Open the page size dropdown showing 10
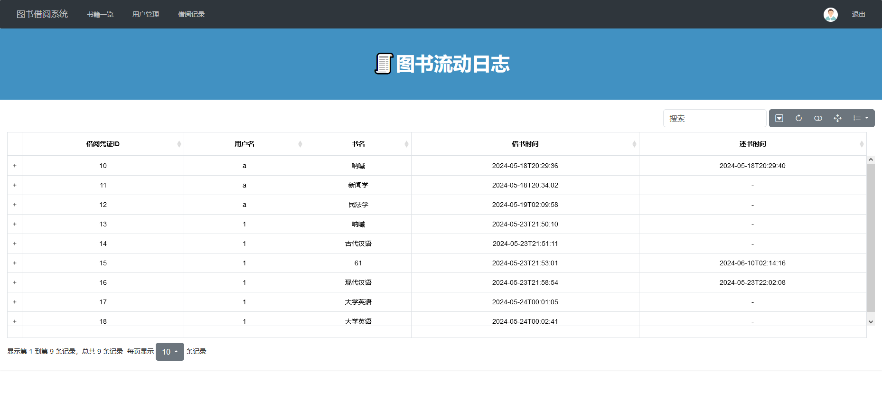Image resolution: width=882 pixels, height=394 pixels. [169, 352]
